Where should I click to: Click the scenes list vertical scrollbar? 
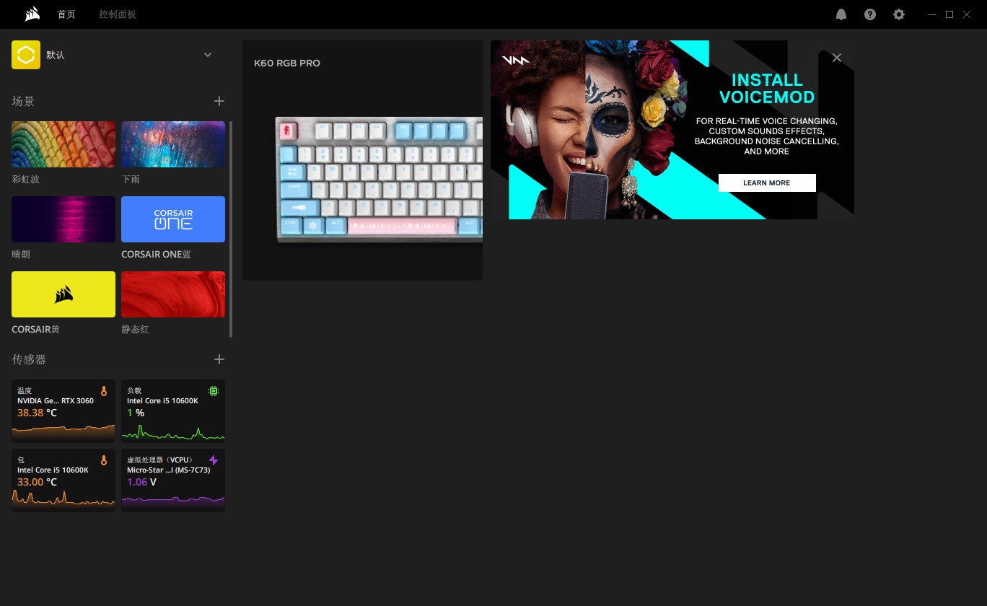click(x=231, y=229)
